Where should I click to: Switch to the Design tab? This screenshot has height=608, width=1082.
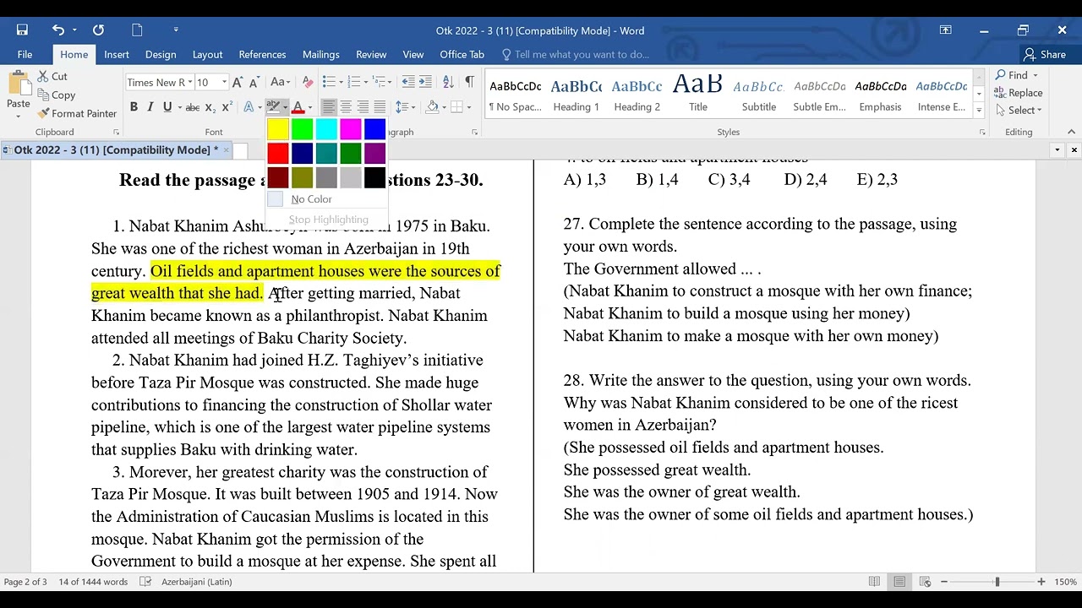pos(161,54)
